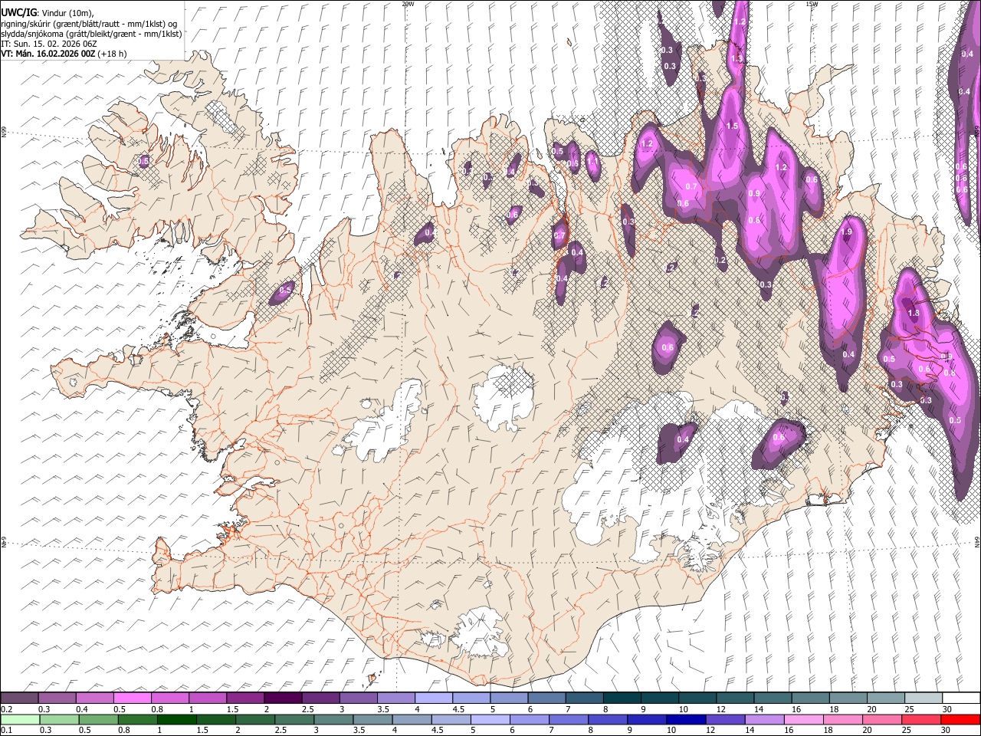This screenshot has height=736, width=981.
Task: Select the 'IT: Sun. 15. 02. 2026 06Z' line
Action: point(49,44)
